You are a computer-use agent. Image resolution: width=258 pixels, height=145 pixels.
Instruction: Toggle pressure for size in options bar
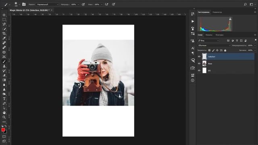click(x=114, y=4)
